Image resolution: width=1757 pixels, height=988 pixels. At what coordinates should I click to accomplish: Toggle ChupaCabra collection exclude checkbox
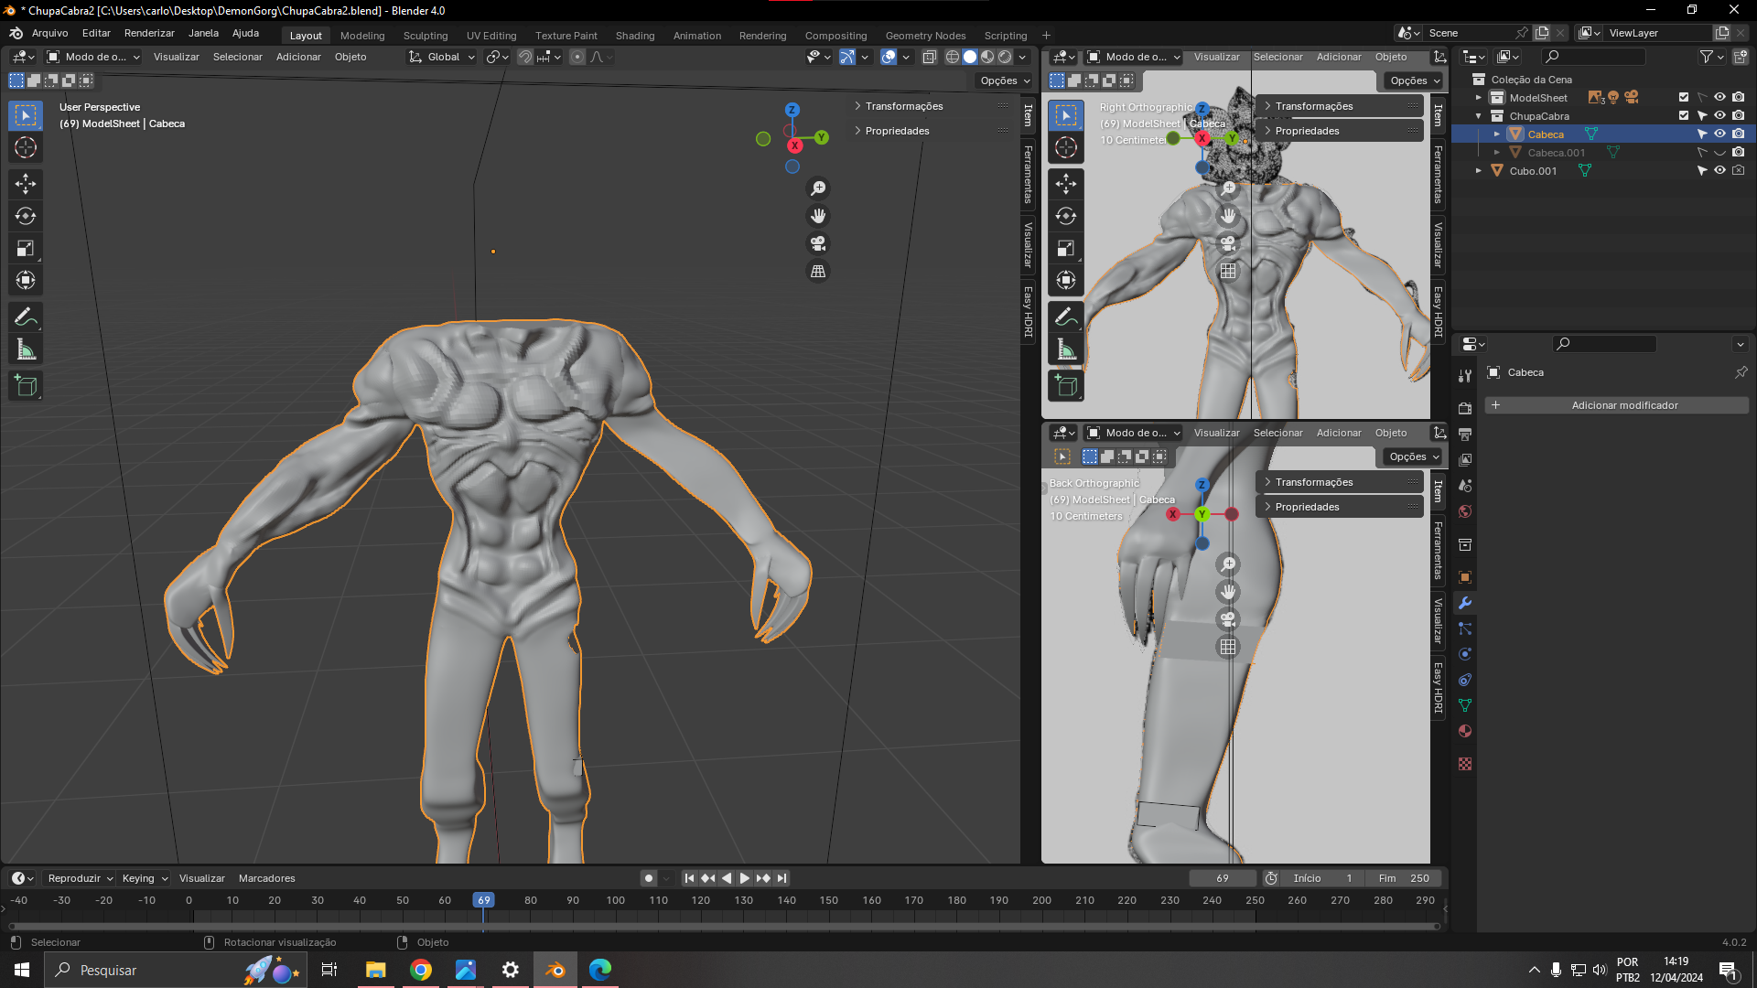click(x=1684, y=115)
